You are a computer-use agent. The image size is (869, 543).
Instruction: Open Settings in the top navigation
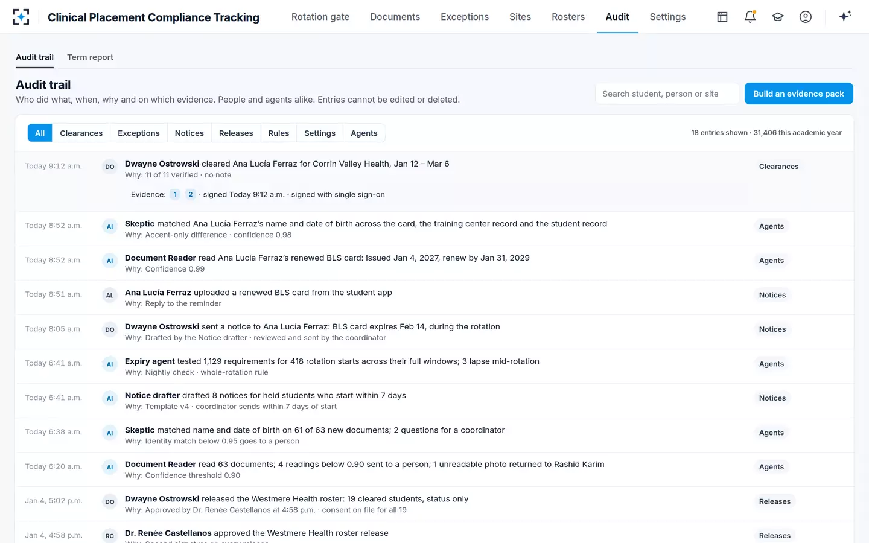tap(668, 17)
